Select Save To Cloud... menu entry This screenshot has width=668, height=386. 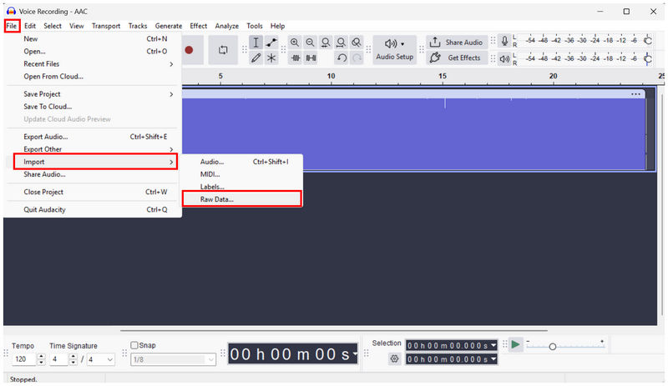[x=94, y=107]
